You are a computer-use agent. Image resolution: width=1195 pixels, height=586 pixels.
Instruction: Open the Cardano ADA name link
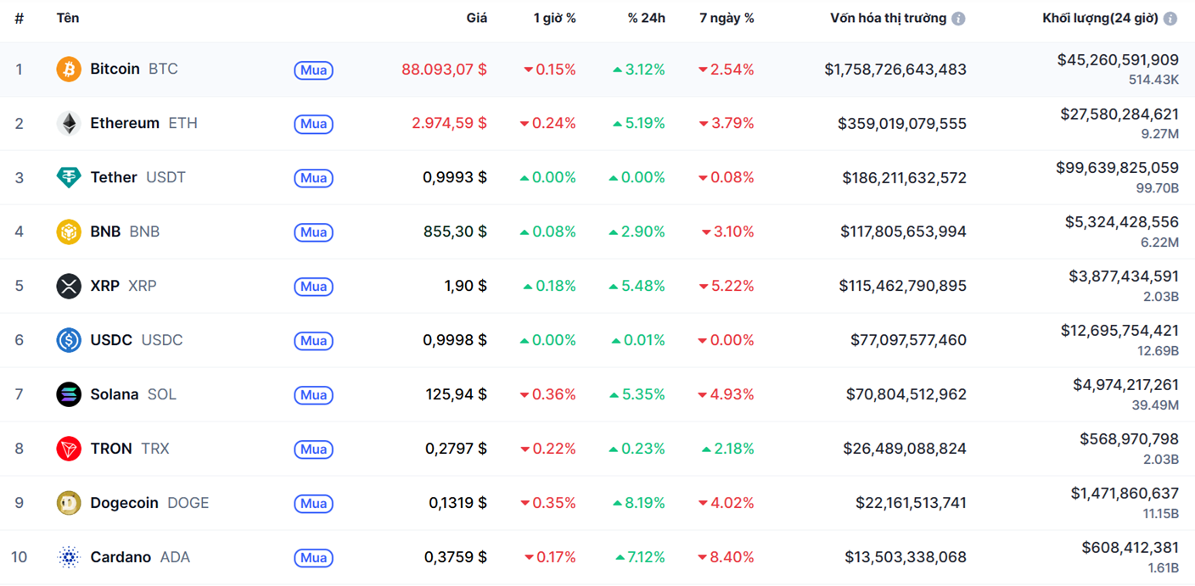[x=140, y=557]
